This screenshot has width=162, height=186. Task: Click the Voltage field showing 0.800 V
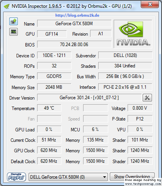point(140,108)
